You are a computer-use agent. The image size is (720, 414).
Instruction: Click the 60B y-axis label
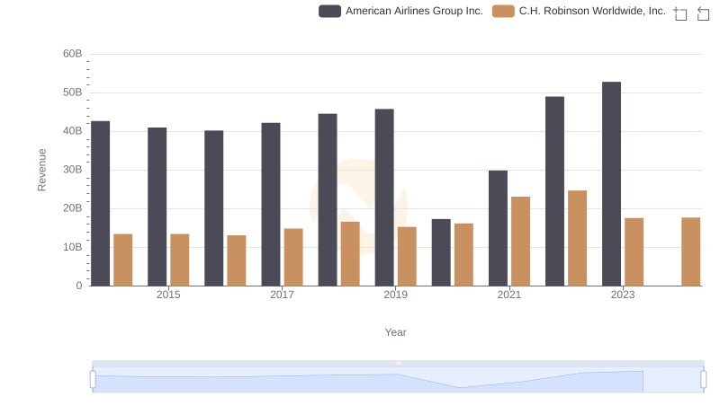click(73, 54)
